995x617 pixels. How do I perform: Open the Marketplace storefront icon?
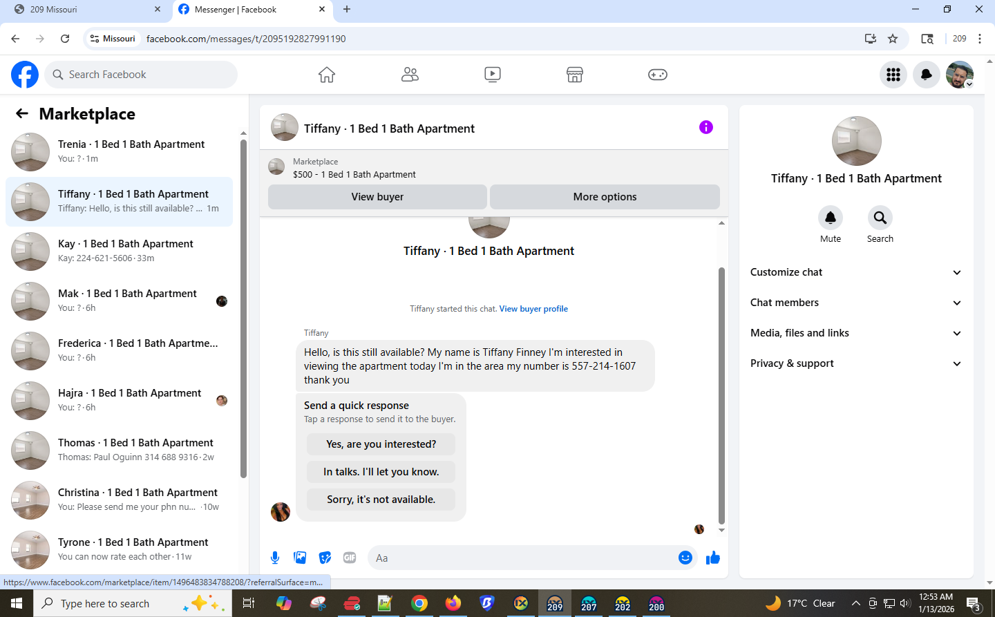click(x=575, y=75)
